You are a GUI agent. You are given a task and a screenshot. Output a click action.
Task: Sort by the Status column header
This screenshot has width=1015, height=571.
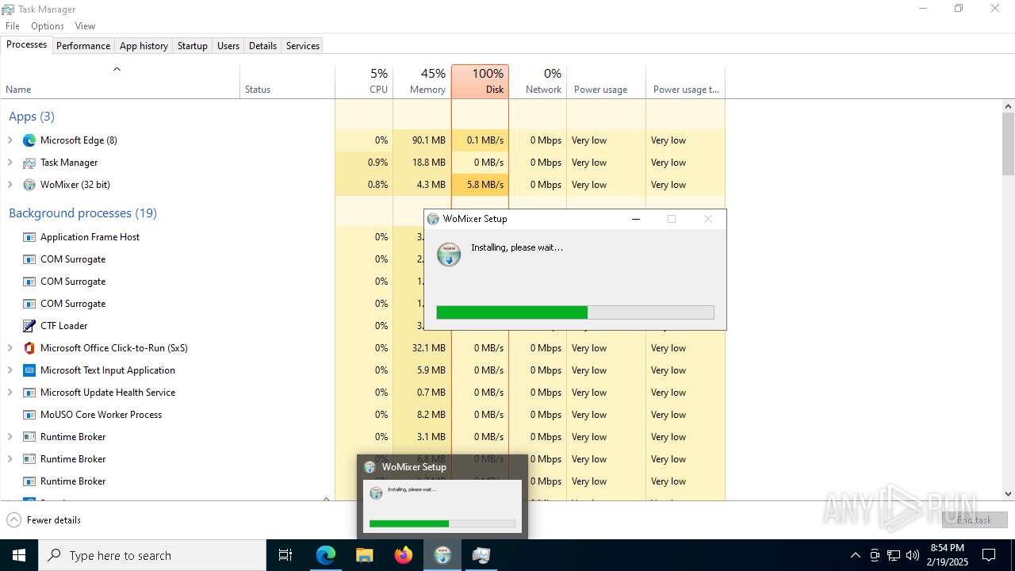click(x=288, y=82)
